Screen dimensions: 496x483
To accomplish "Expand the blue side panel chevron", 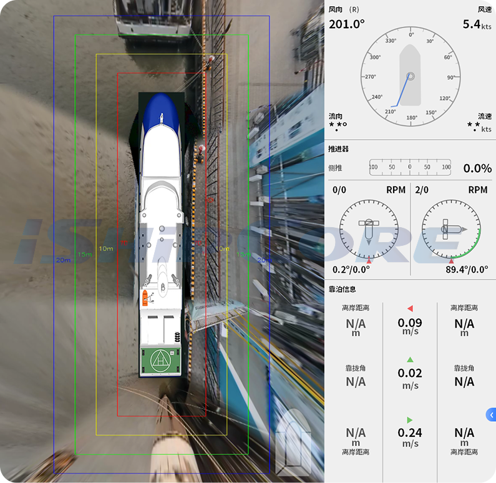I will 491,414.
